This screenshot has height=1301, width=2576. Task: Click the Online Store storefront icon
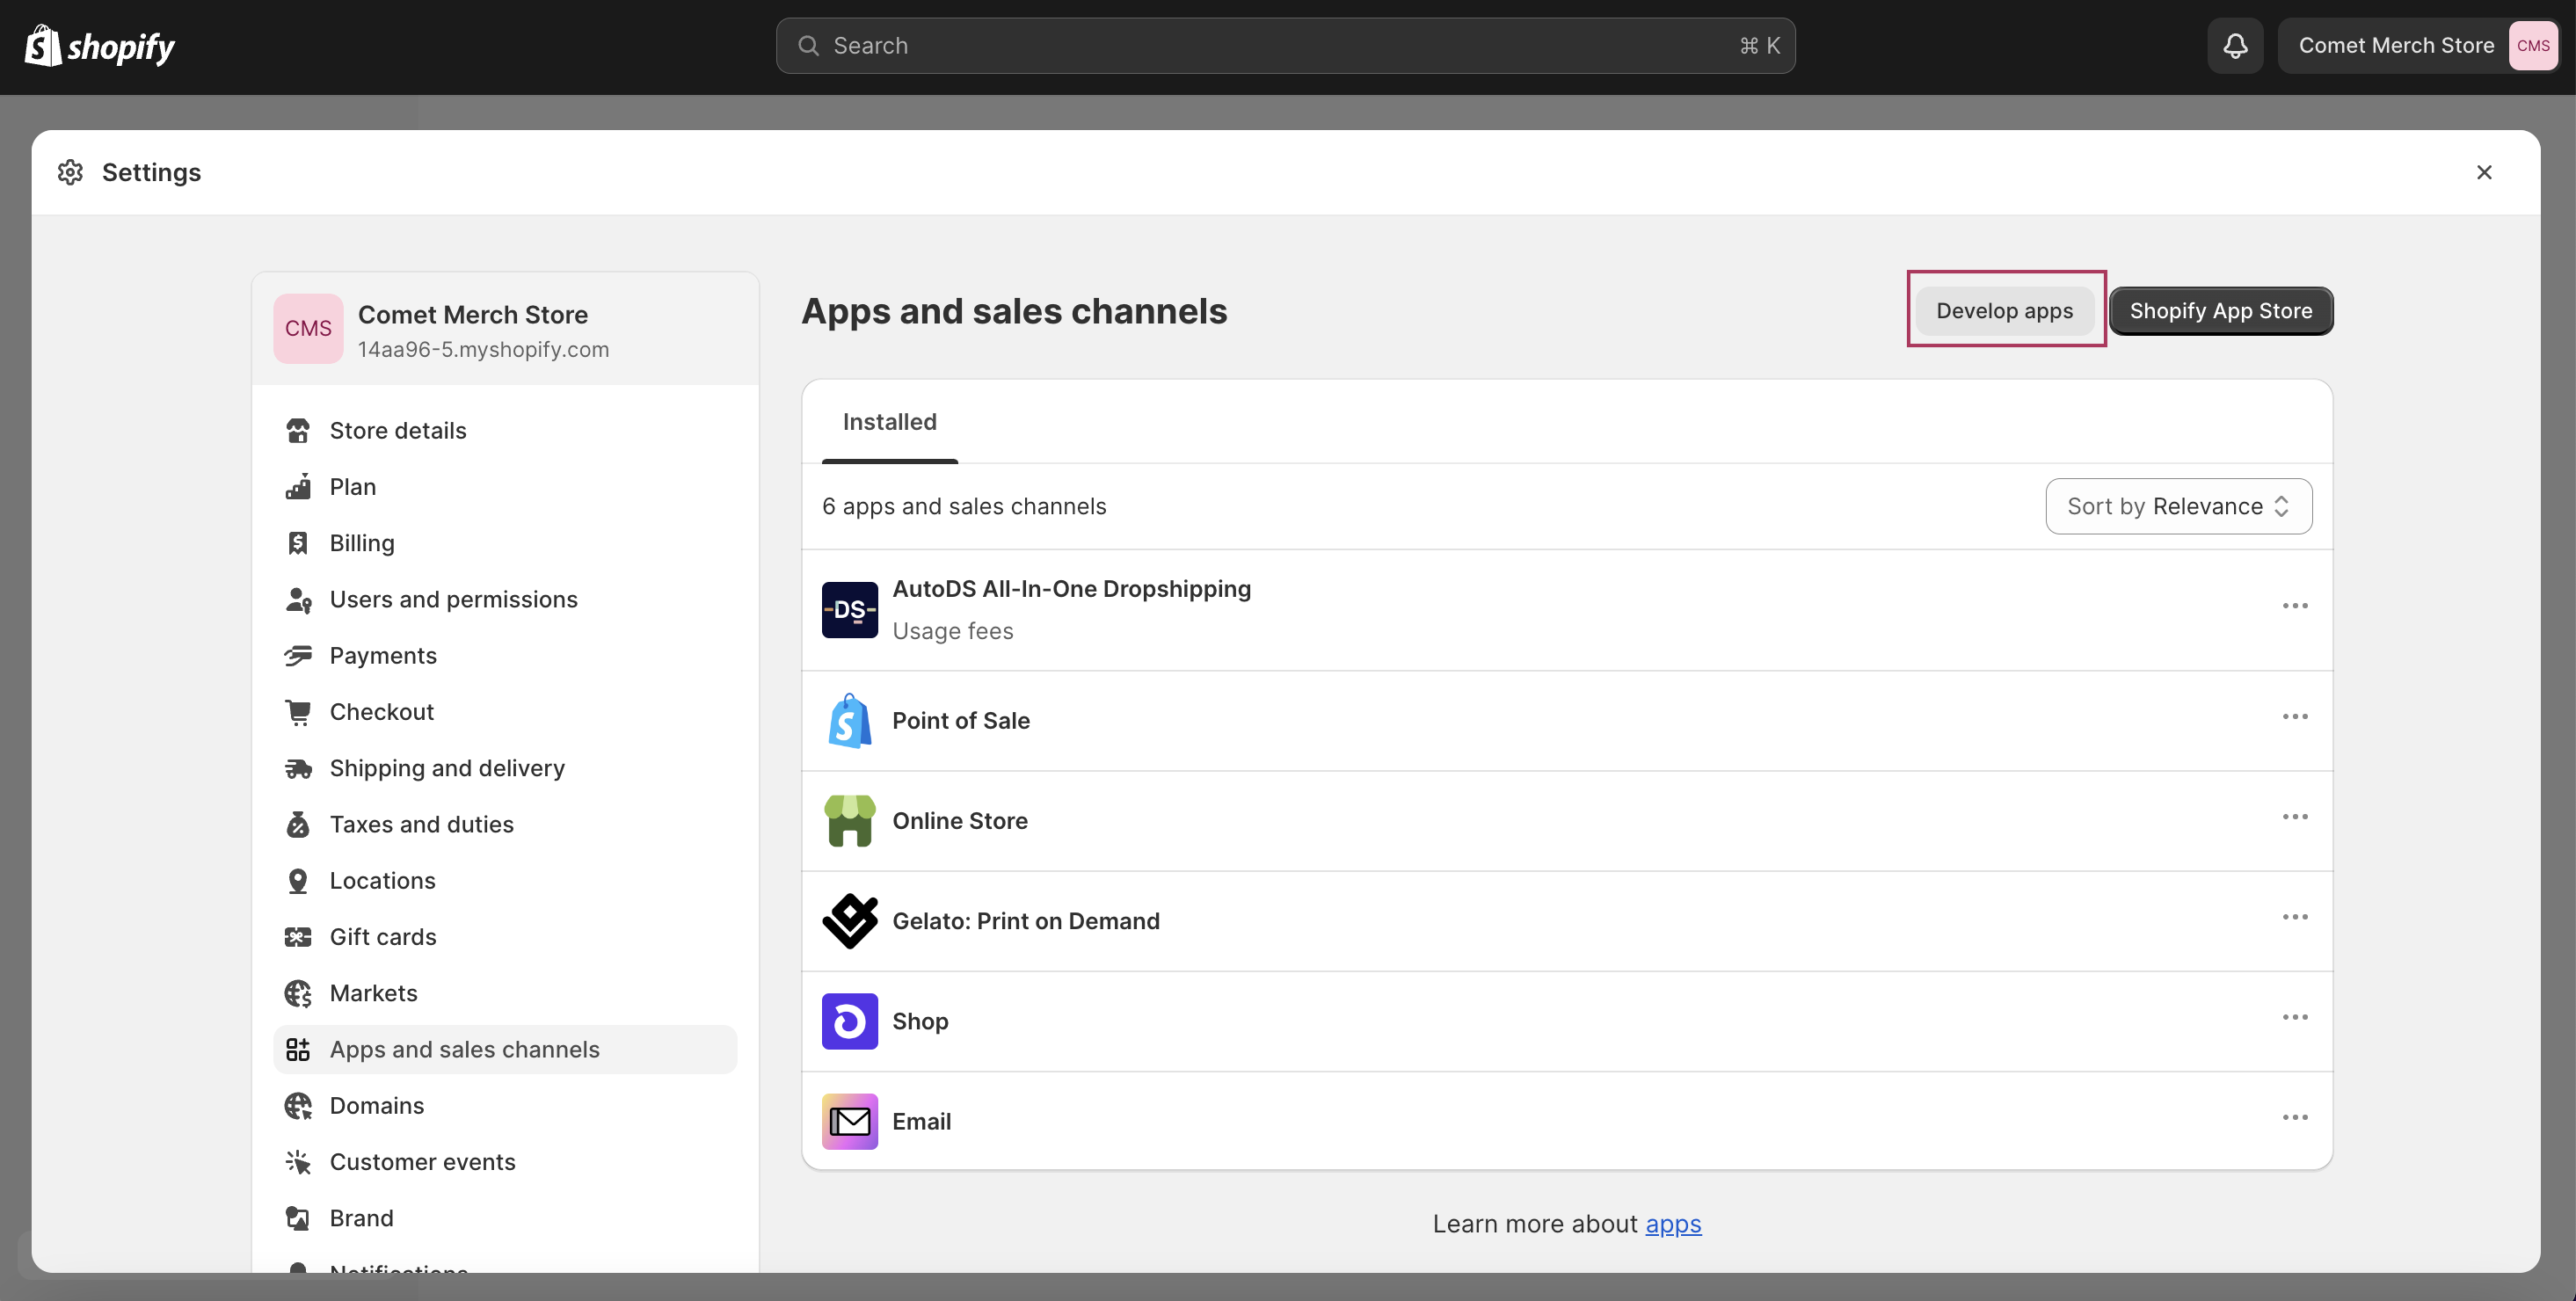point(849,820)
